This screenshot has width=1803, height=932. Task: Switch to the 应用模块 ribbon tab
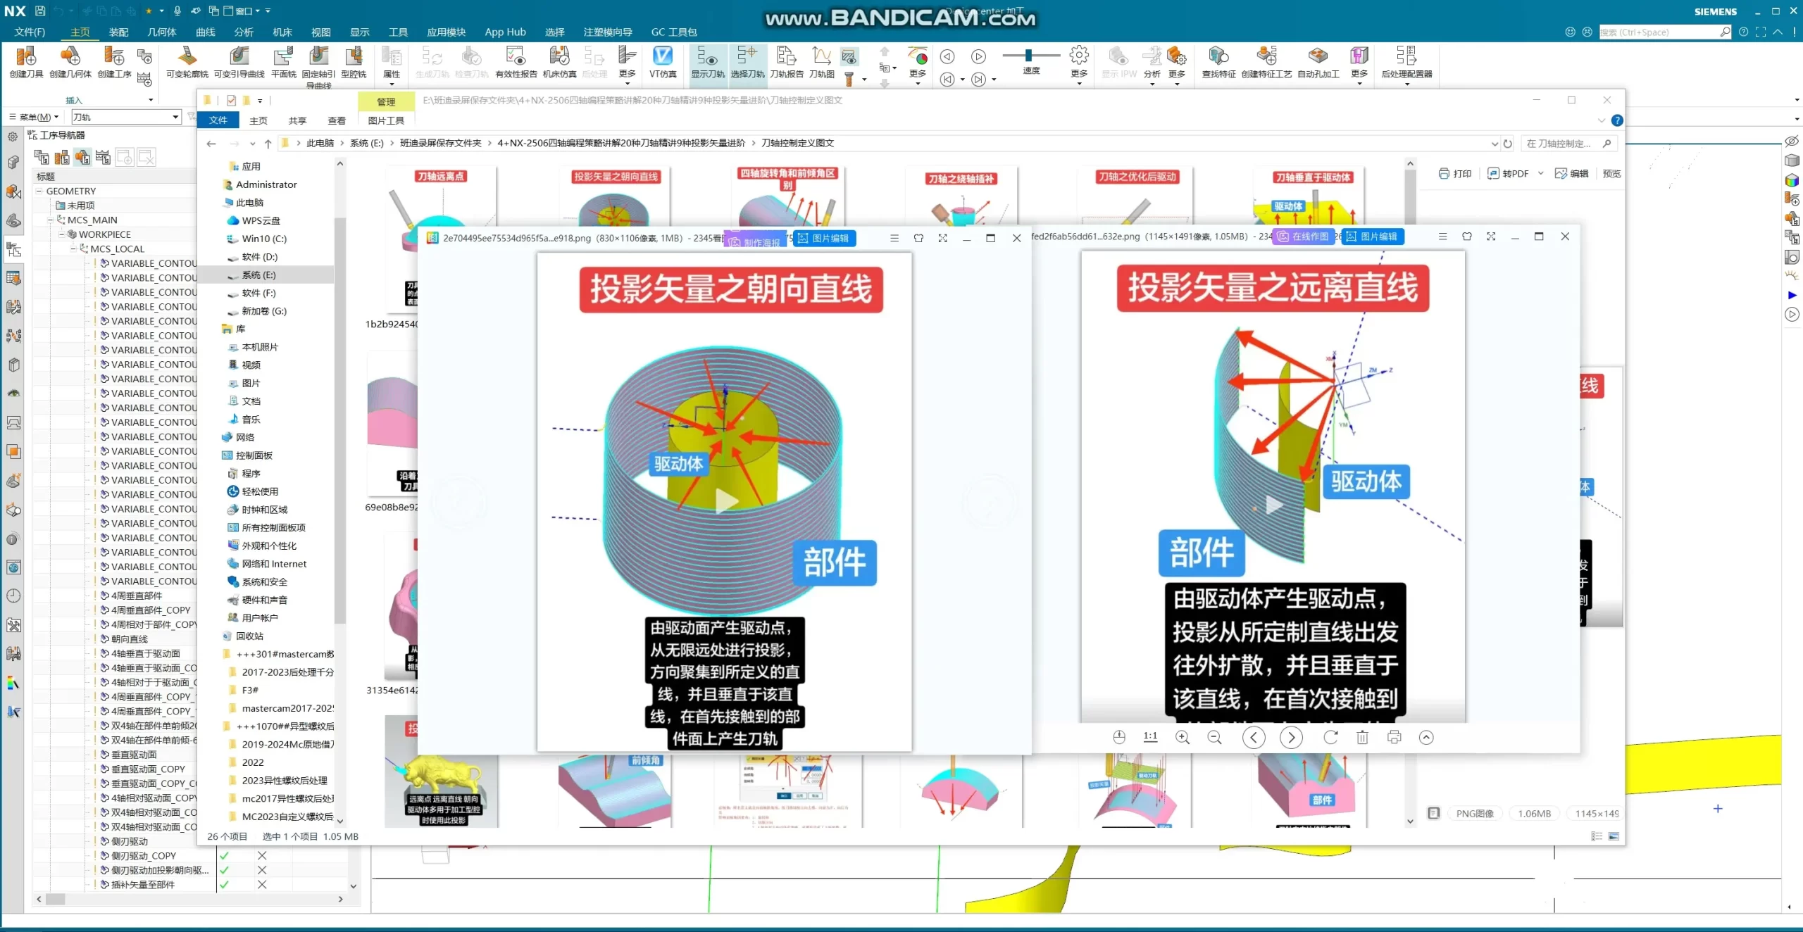point(446,32)
